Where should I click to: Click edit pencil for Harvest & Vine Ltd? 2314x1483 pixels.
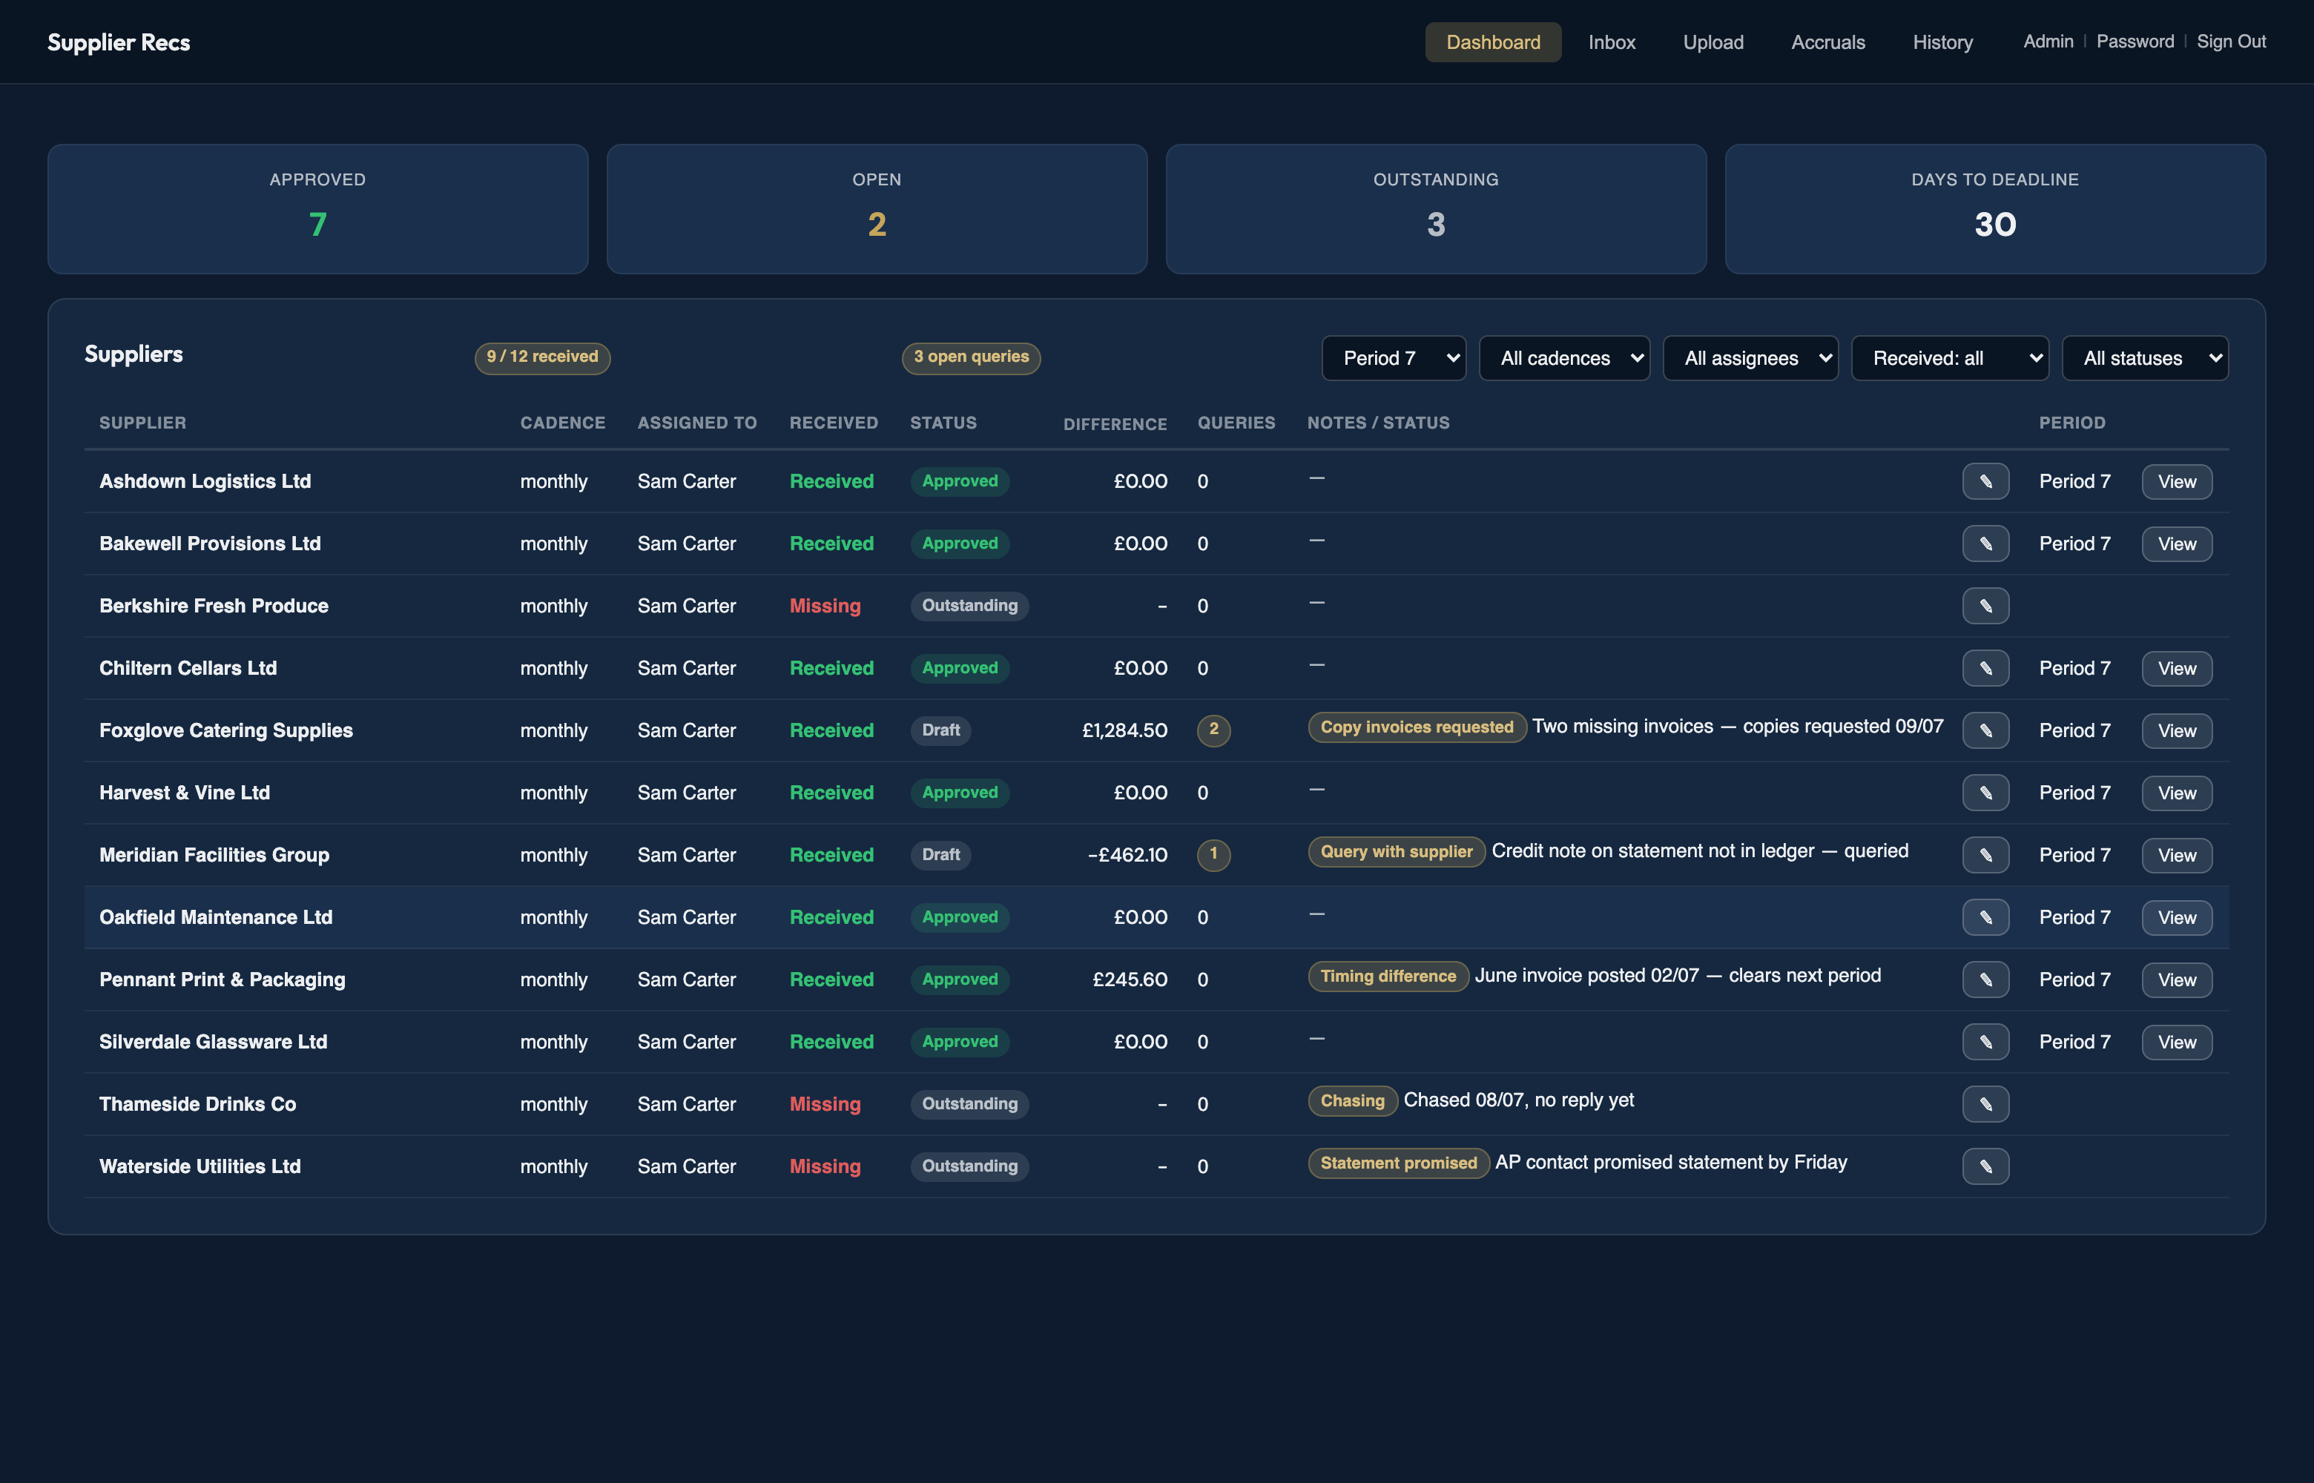click(1985, 793)
